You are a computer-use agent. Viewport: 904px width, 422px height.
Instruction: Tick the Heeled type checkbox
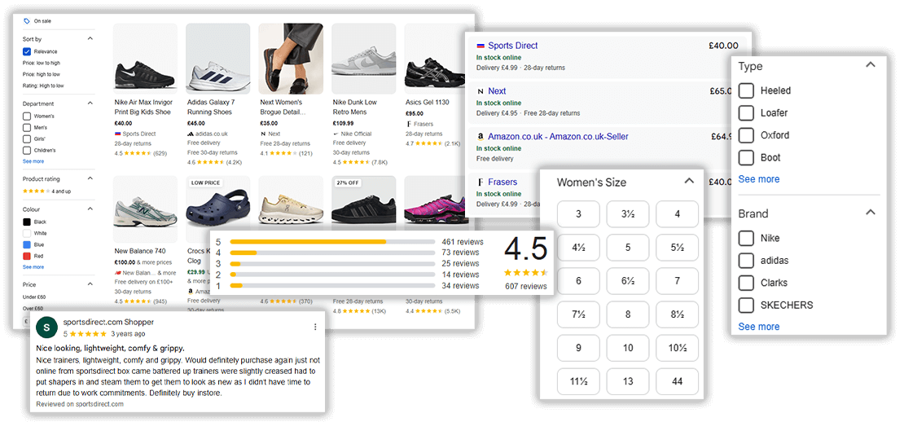pos(746,90)
